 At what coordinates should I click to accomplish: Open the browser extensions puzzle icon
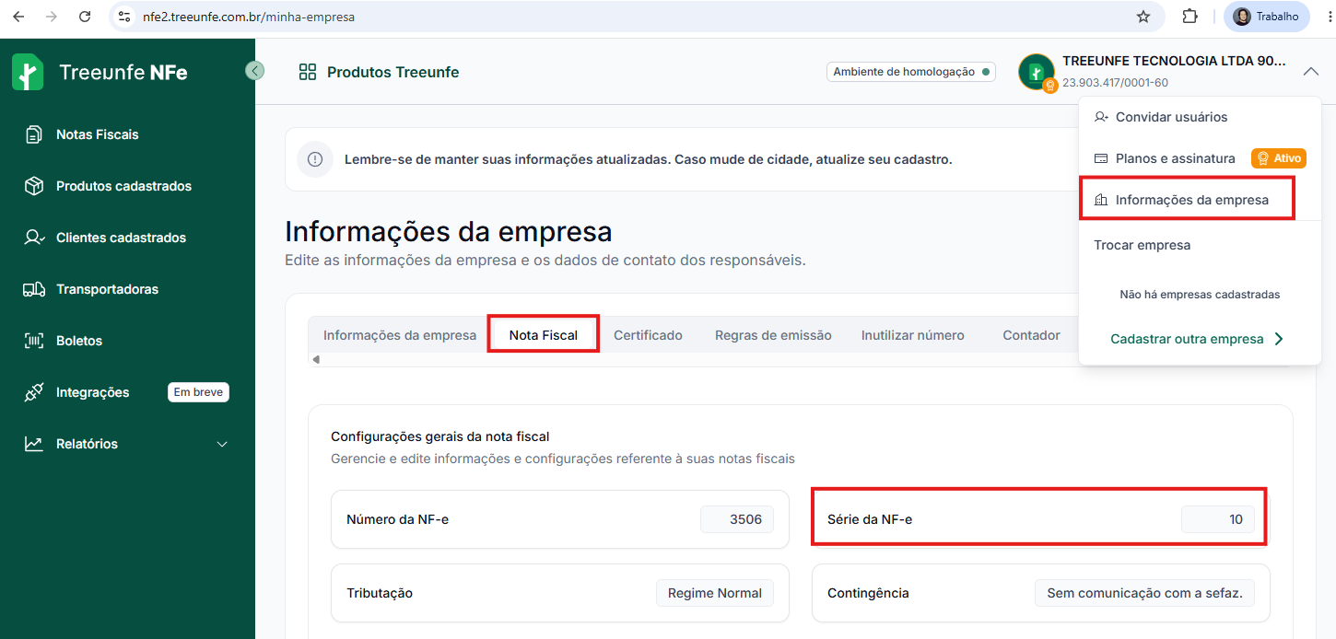(1190, 17)
